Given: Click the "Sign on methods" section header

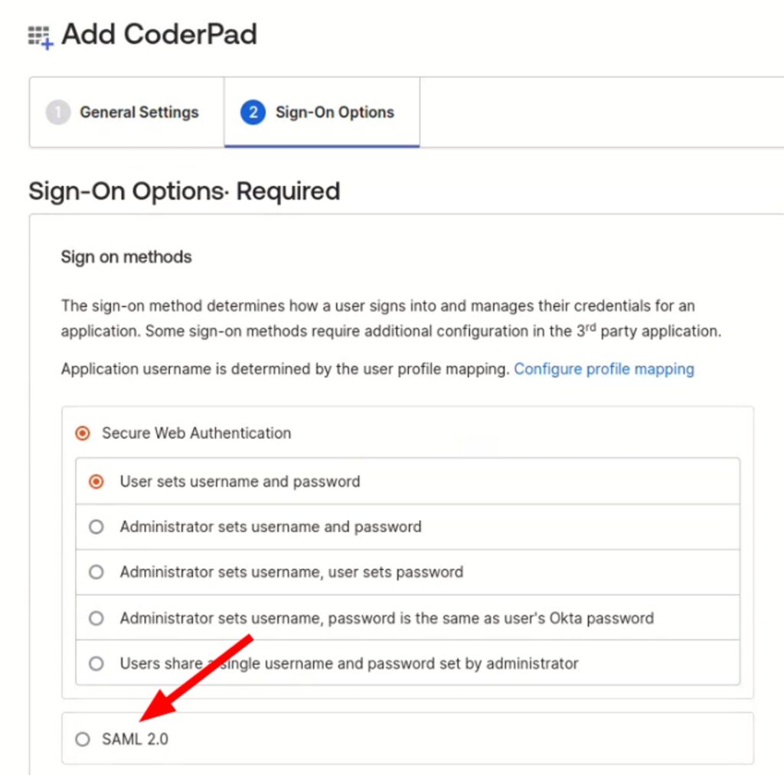Looking at the screenshot, I should (126, 257).
